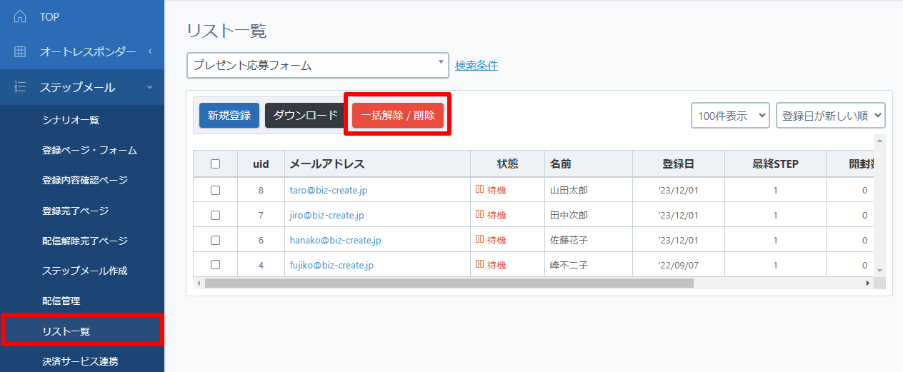Check the box for fujiko@biz-create.jp row
Image resolution: width=903 pixels, height=372 pixels.
(215, 265)
